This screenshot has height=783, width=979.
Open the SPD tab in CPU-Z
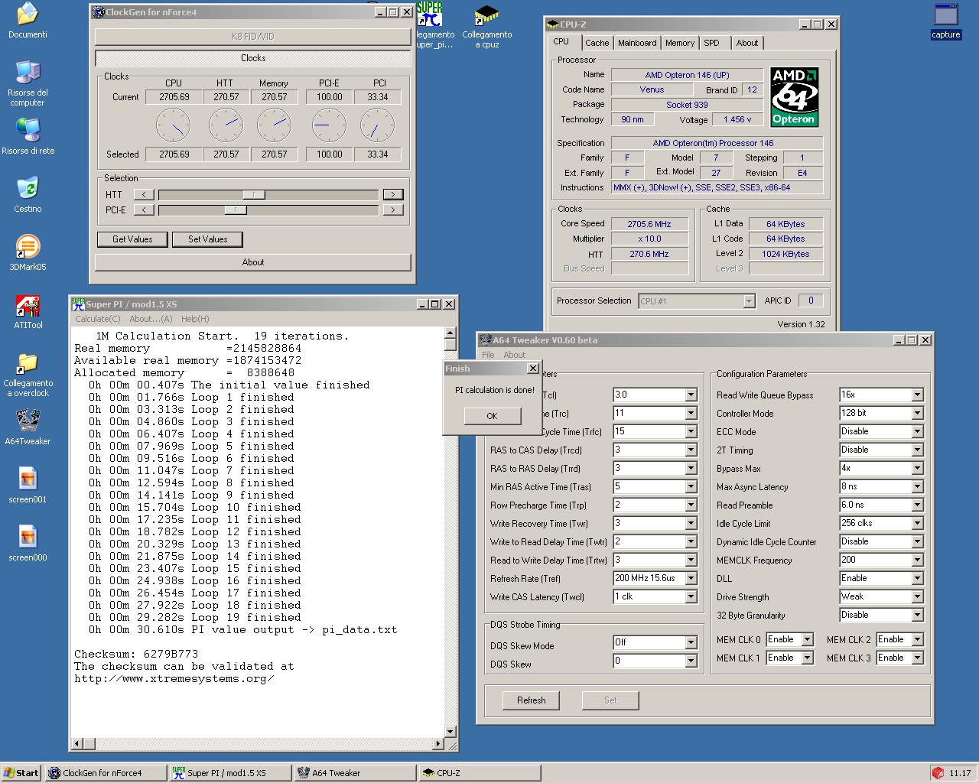point(711,43)
